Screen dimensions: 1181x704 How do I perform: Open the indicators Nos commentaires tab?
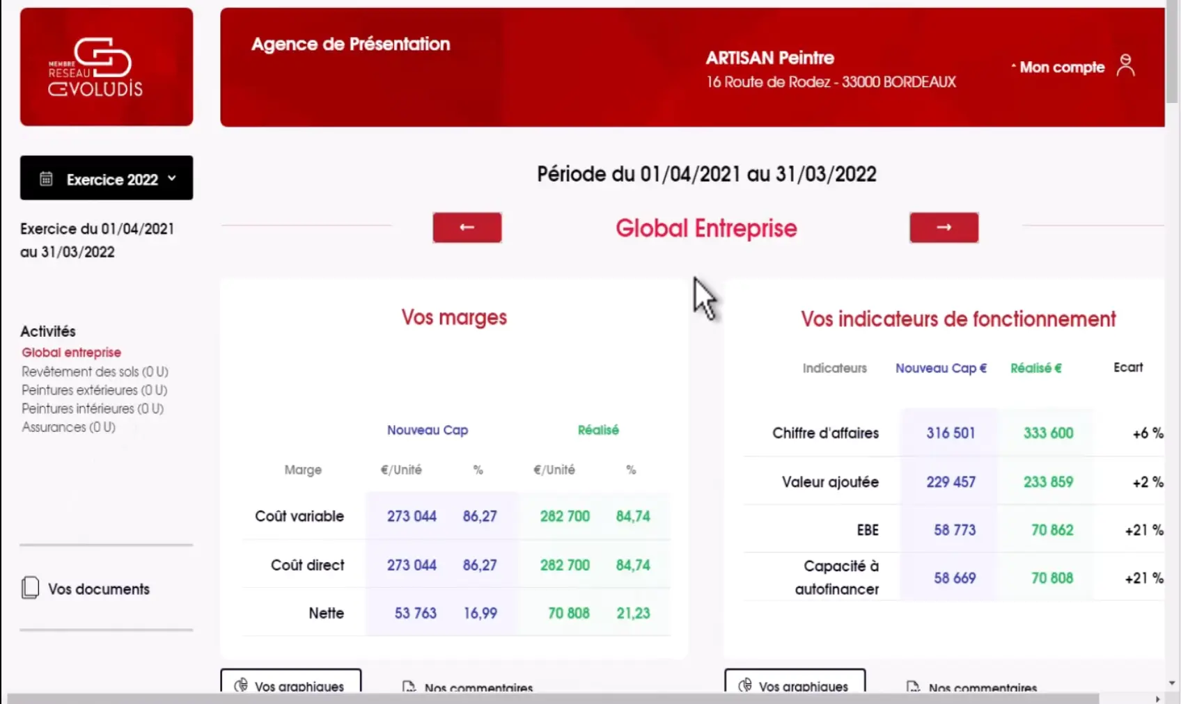(x=982, y=687)
